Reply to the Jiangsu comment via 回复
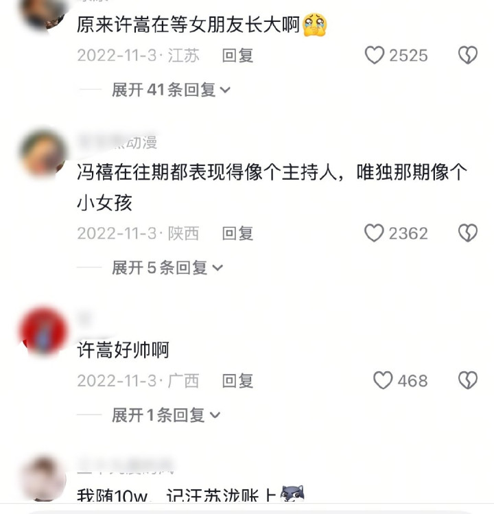 point(237,56)
